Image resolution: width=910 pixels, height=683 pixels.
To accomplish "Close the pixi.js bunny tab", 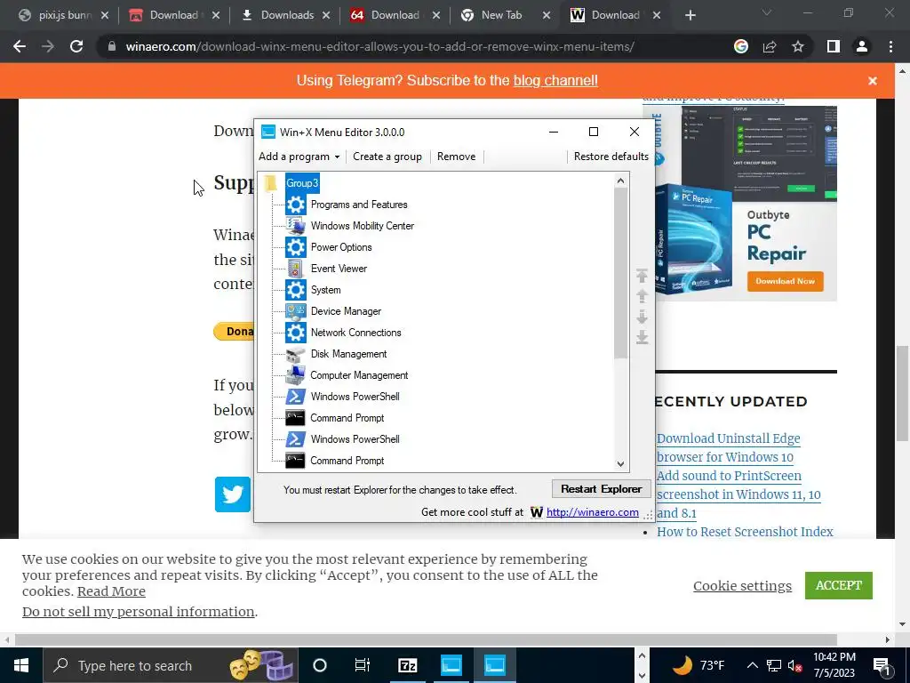I will tap(105, 16).
